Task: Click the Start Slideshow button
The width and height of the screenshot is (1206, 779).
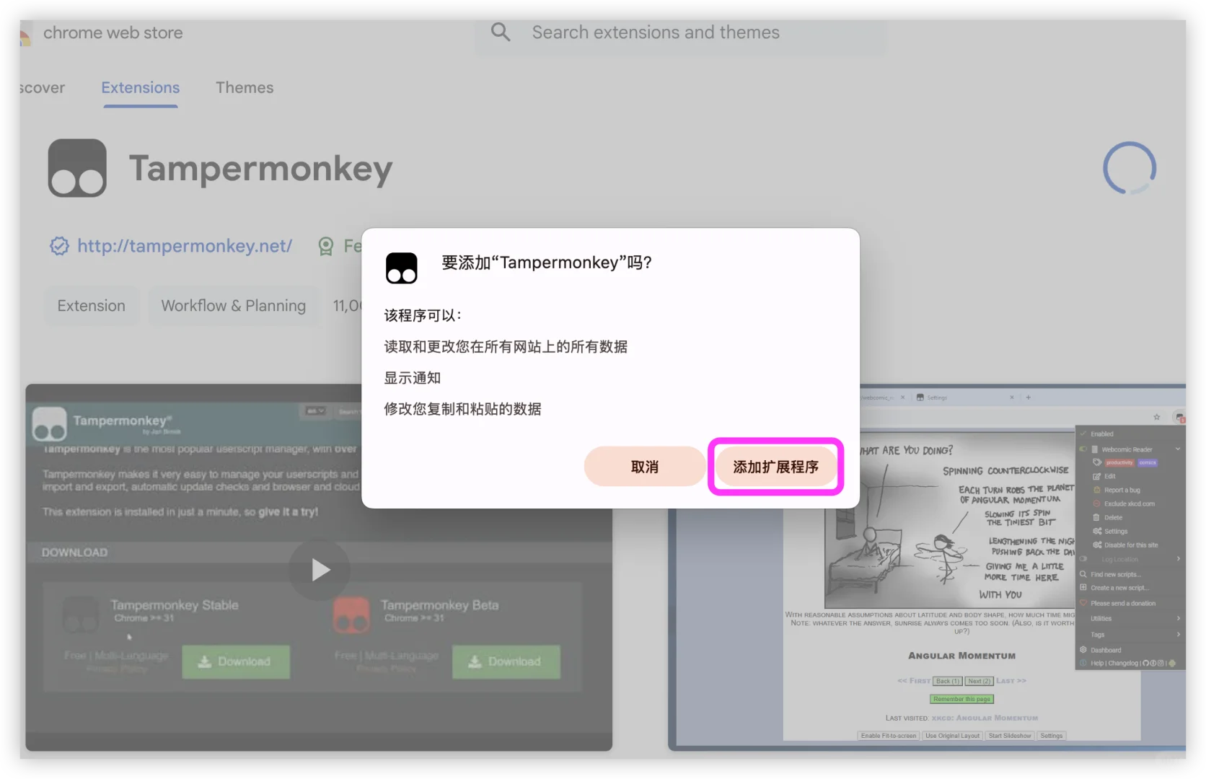Action: coord(1010,736)
